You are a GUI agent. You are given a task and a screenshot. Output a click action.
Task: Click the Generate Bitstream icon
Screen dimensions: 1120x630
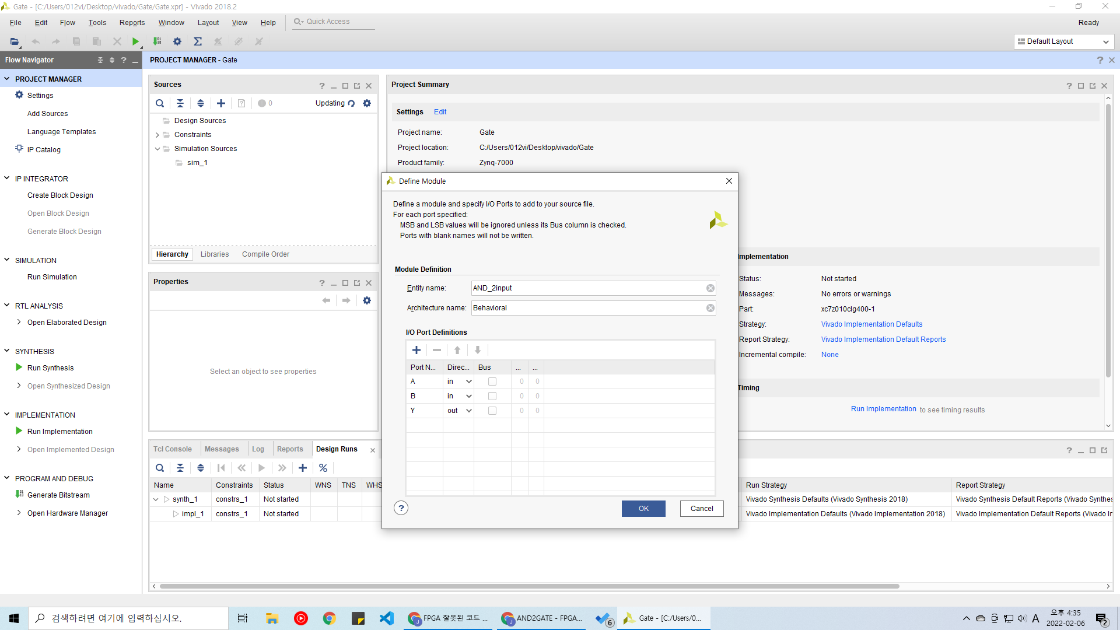coord(19,495)
